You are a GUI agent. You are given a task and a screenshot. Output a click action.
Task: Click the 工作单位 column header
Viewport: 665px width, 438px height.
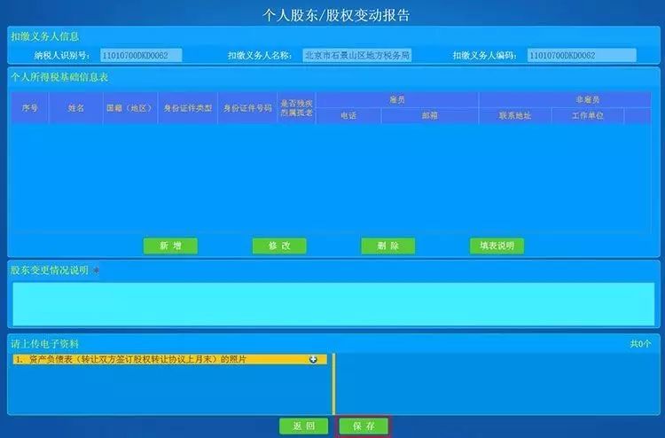click(587, 116)
